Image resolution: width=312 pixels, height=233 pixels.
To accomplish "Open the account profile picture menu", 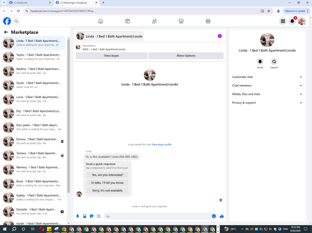I will pos(301,21).
